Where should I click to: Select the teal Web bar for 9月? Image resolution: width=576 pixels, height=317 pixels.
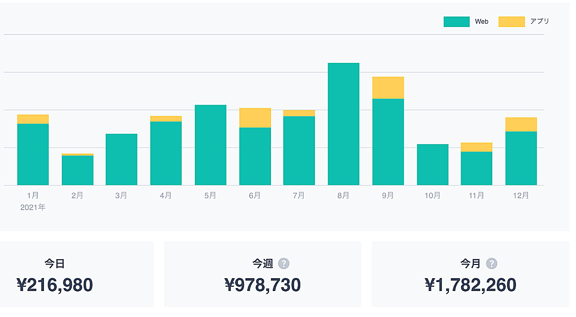[388, 142]
